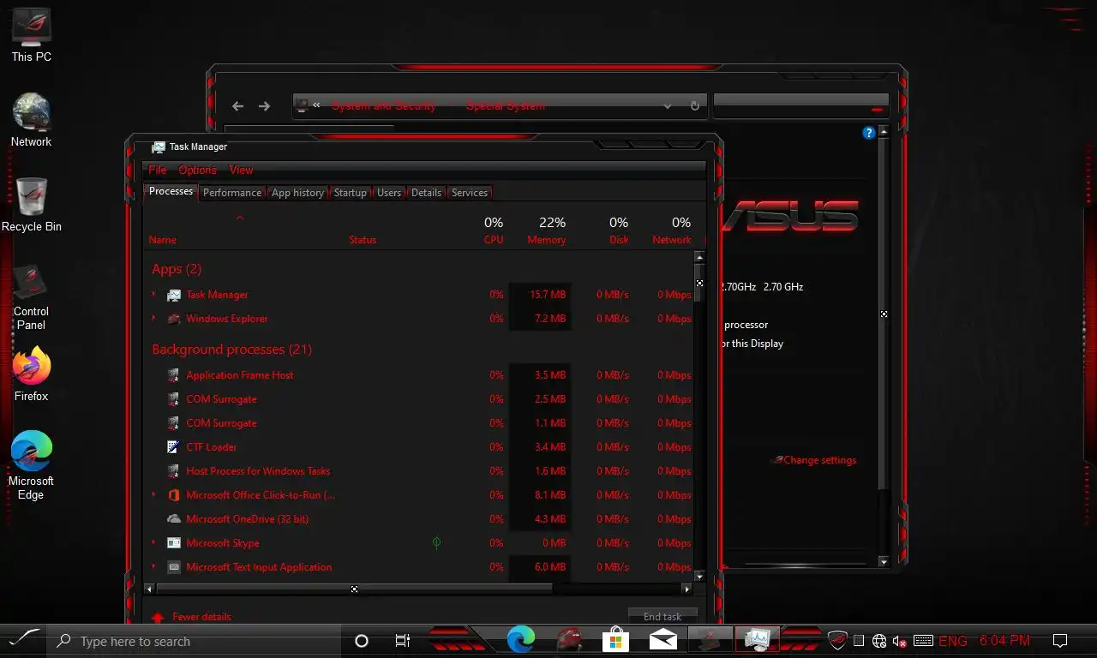
Task: Click the taskbar search box
Action: (x=195, y=641)
